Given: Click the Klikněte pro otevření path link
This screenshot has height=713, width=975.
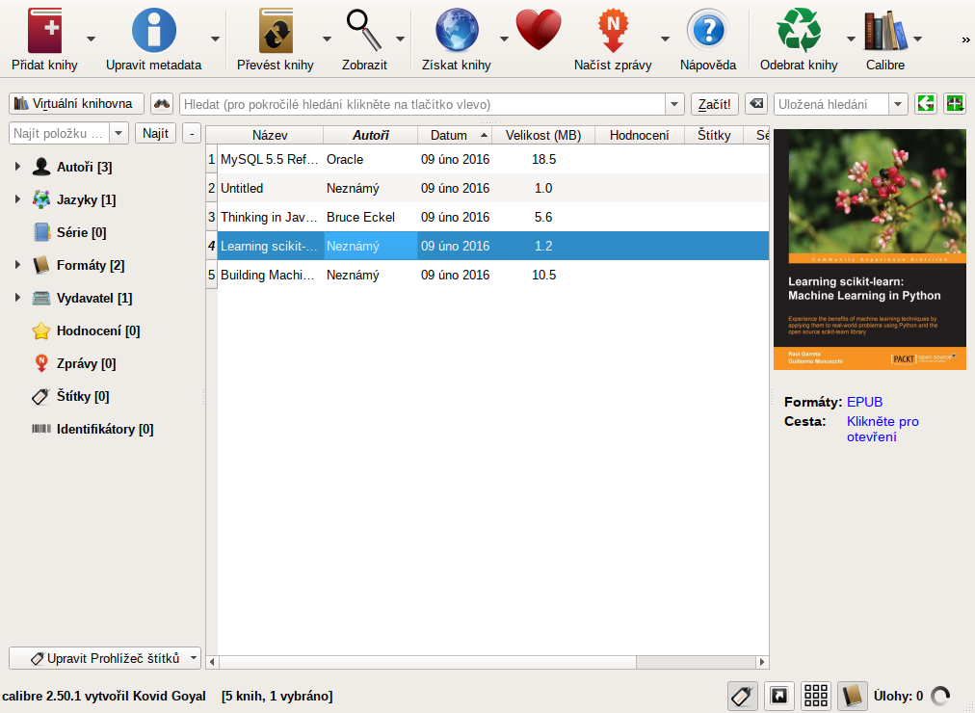Looking at the screenshot, I should click(883, 429).
